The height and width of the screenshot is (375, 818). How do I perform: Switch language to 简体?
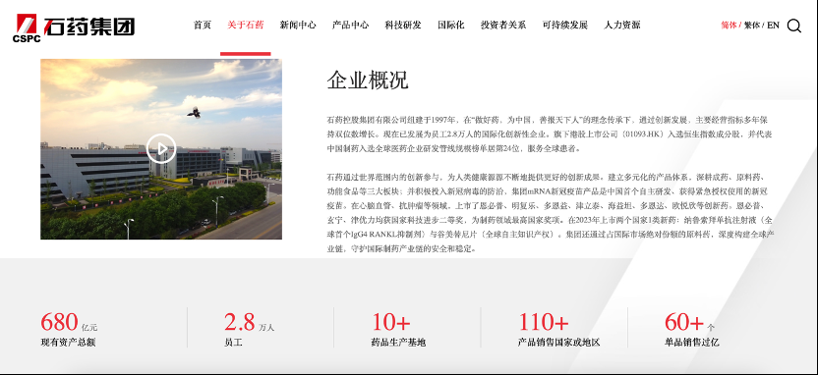(729, 25)
